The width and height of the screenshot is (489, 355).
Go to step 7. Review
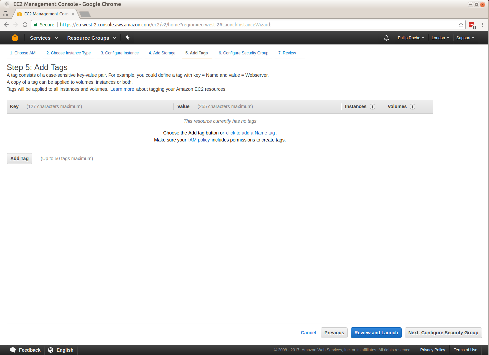pyautogui.click(x=287, y=53)
